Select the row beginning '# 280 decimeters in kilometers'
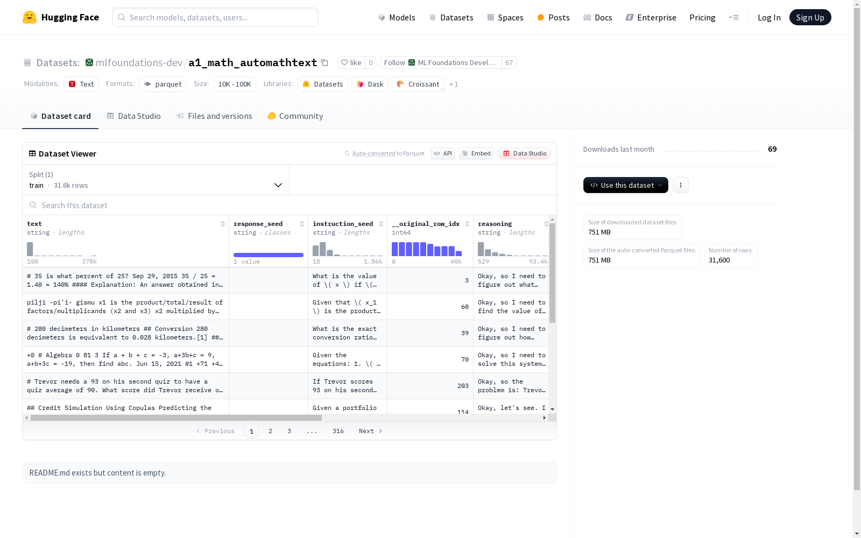The image size is (861, 538). (x=286, y=333)
